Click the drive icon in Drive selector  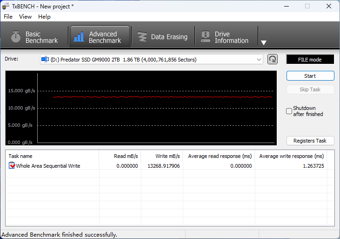tap(45, 59)
